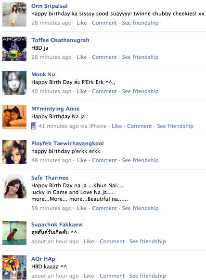View Mook Ku's profile photo
The image size is (206, 280).
click(x=14, y=83)
